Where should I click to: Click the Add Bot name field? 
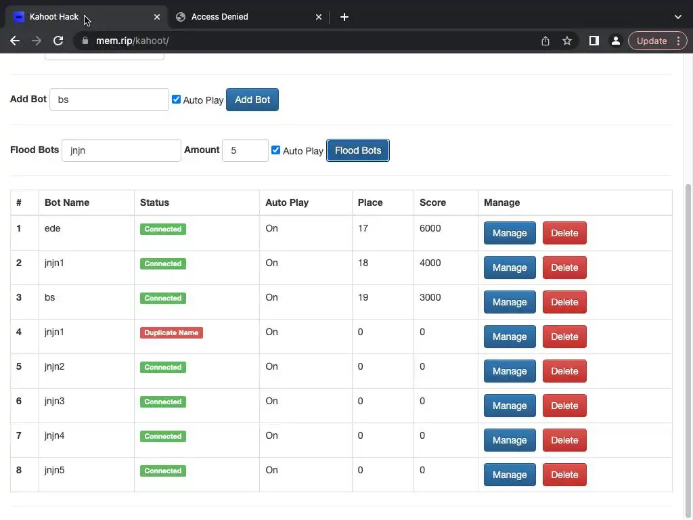pyautogui.click(x=109, y=100)
